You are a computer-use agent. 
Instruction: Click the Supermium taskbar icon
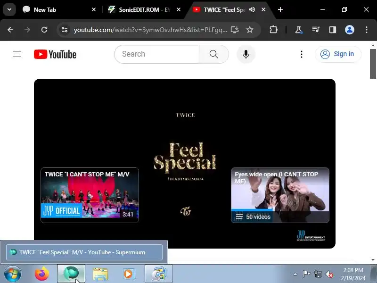71,274
